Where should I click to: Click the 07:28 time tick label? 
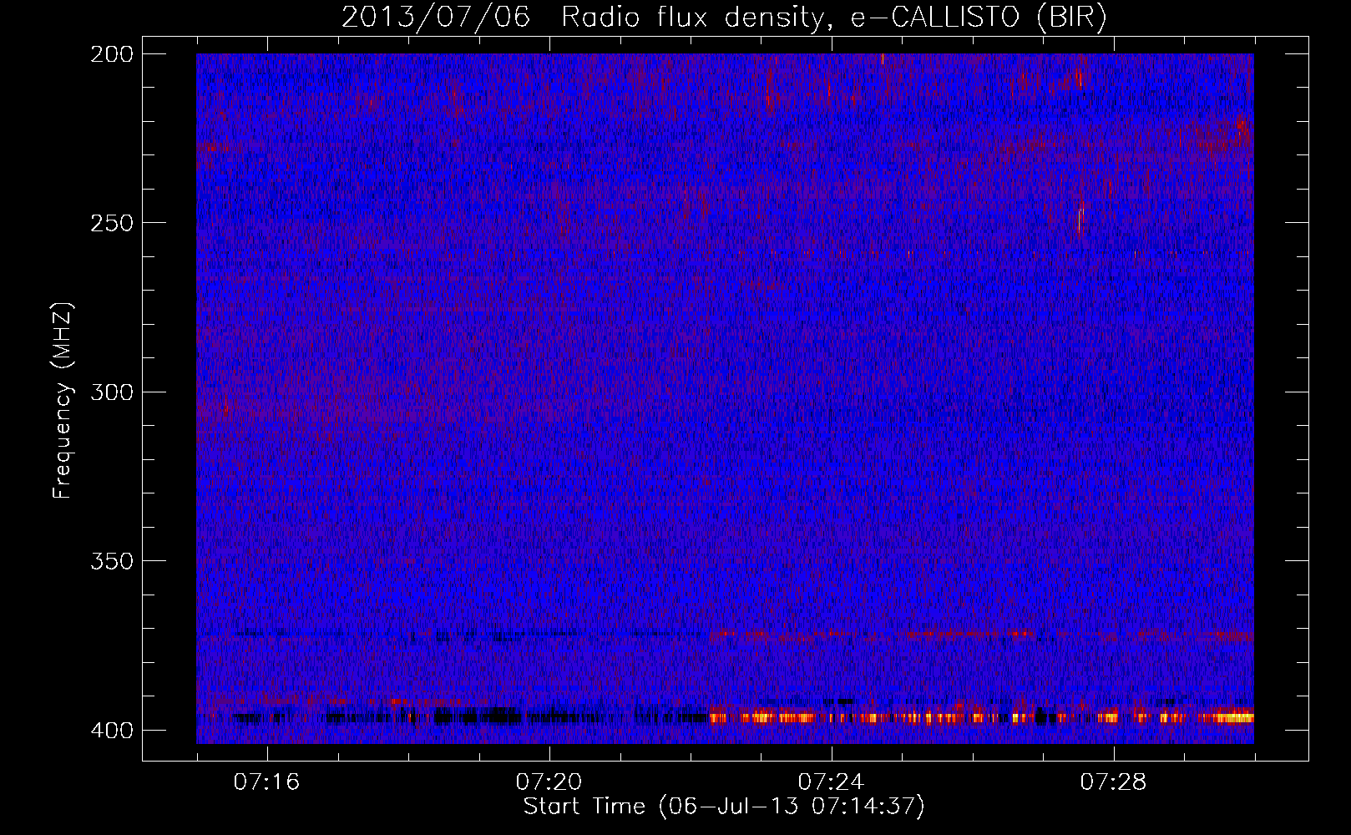pos(1113,782)
